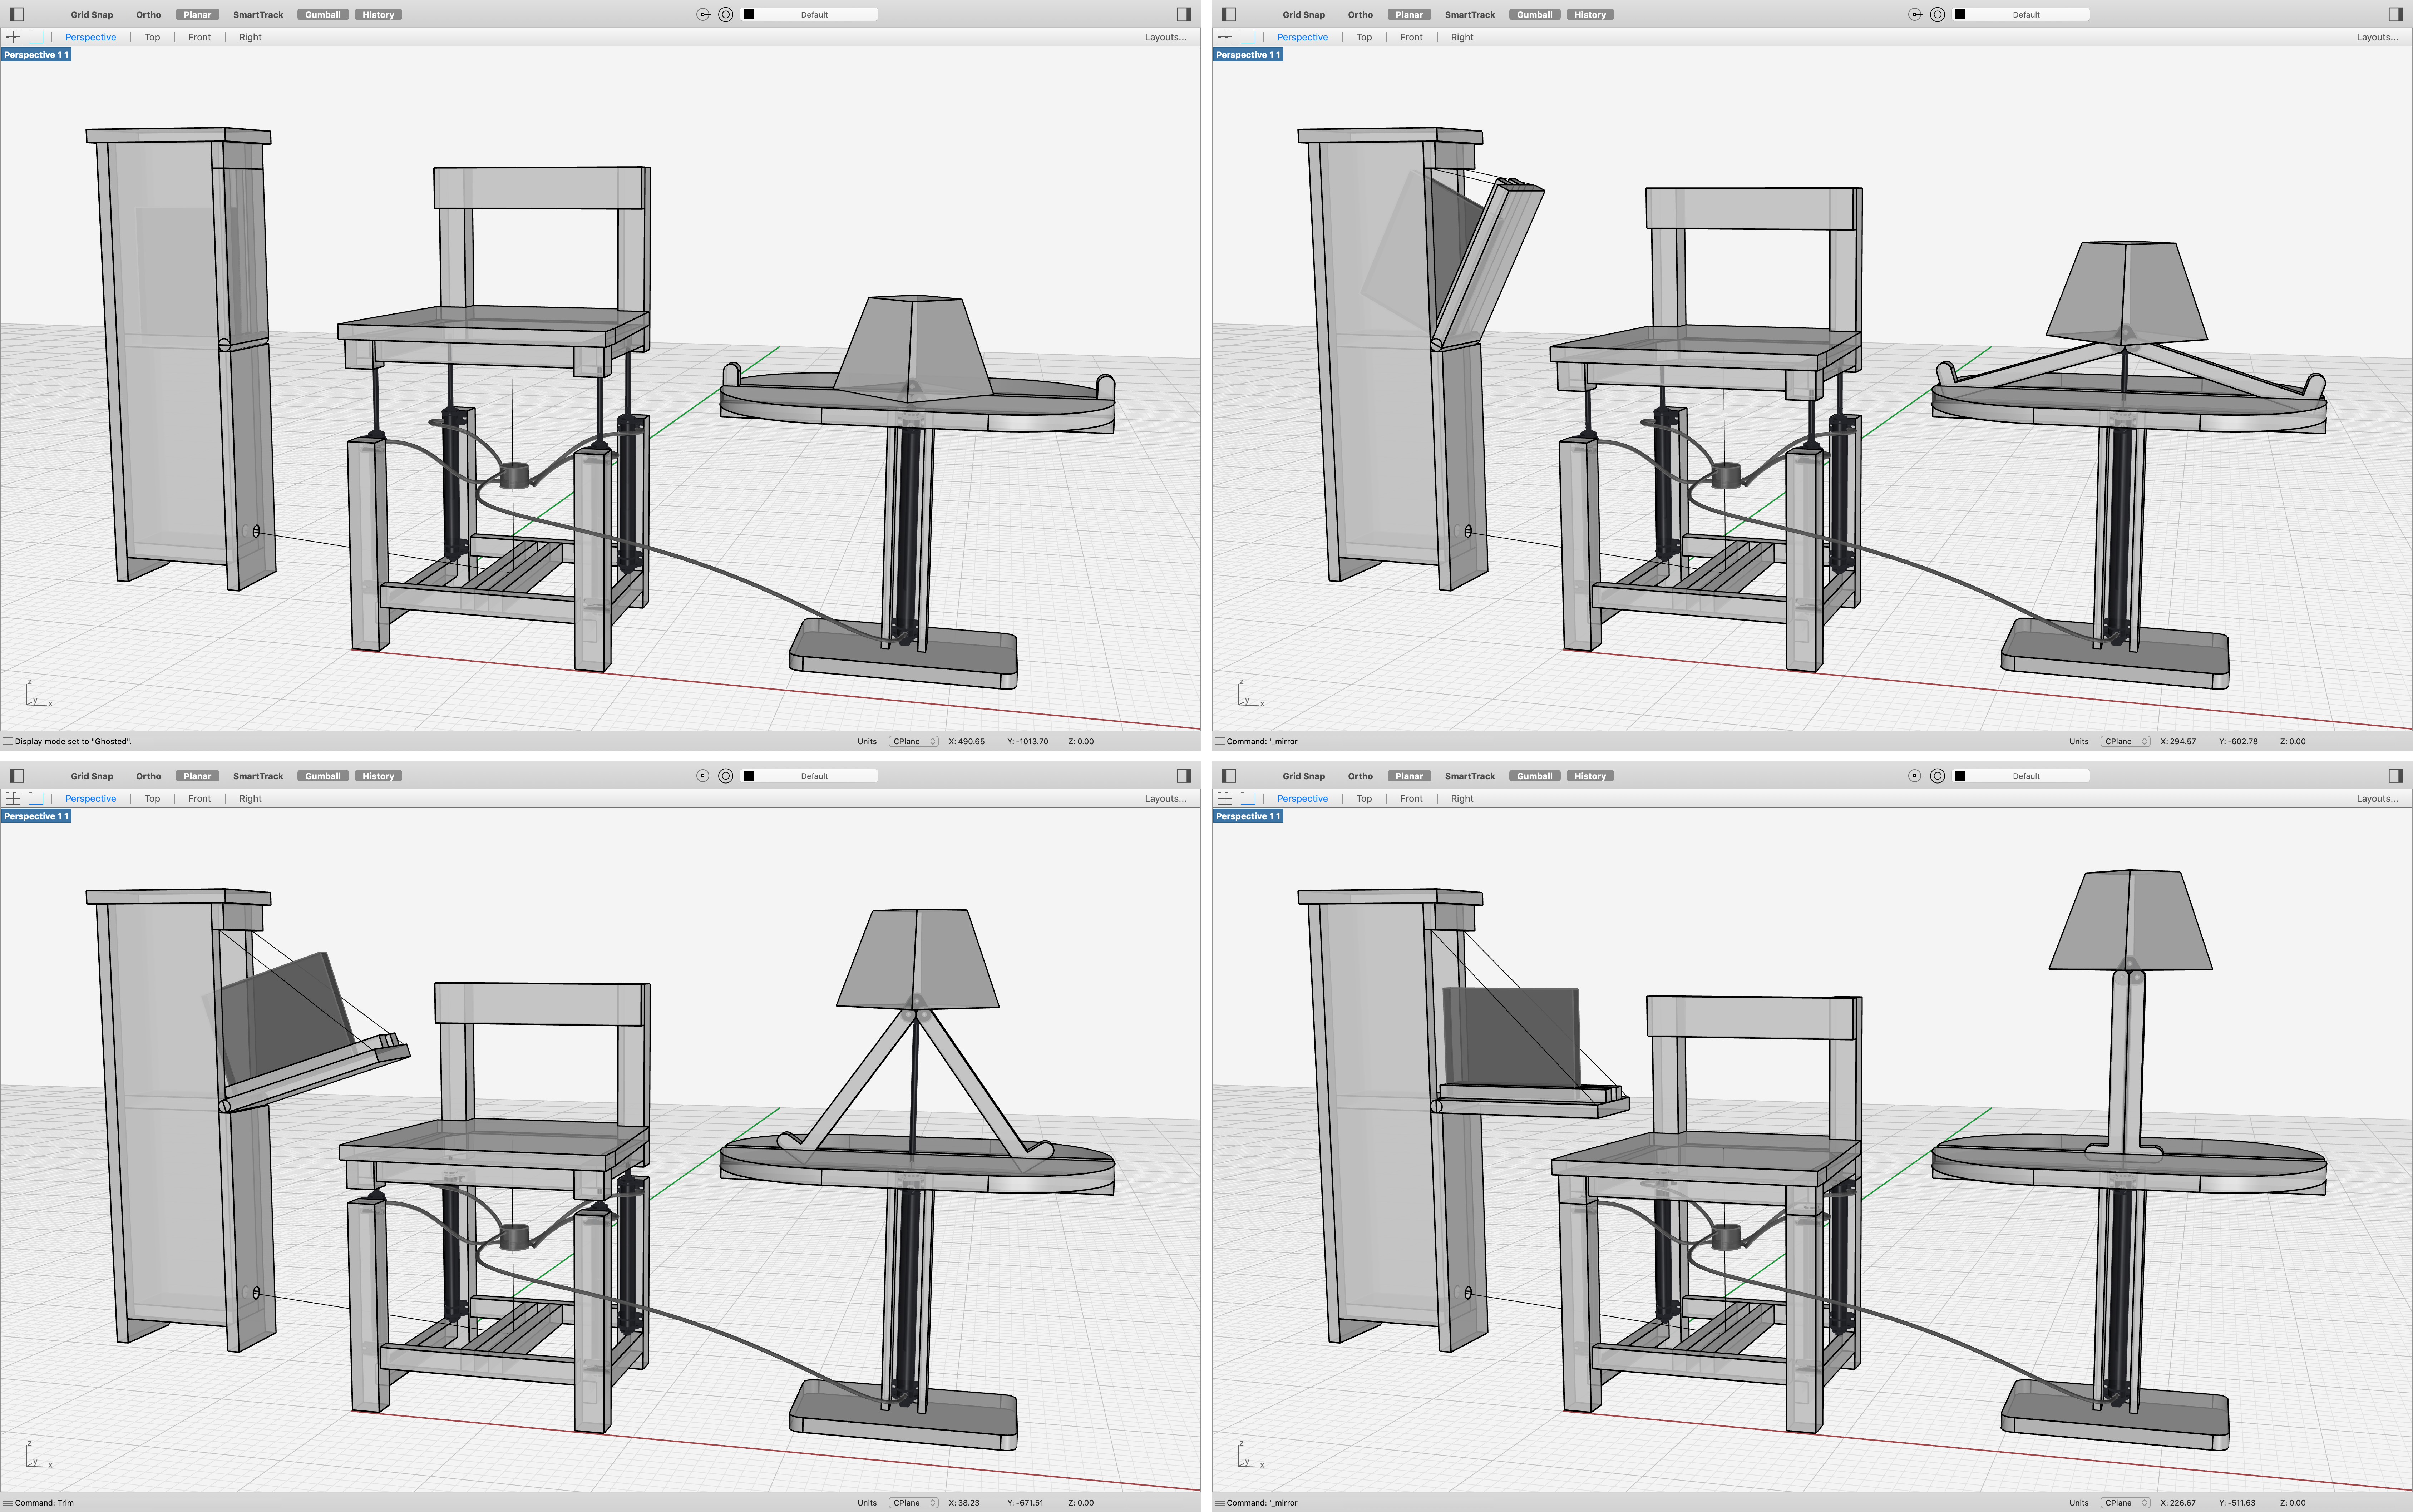The height and width of the screenshot is (1512, 2413).
Task: Click single-viewport layout icon in top-right window
Action: tap(1248, 37)
